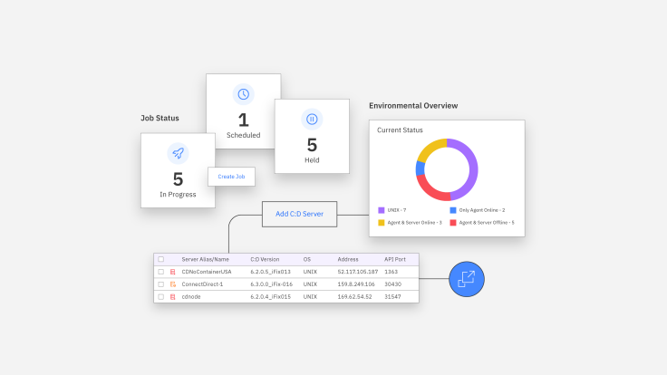
Task: Click server status icon for ConnectDirect-1
Action: pos(173,284)
